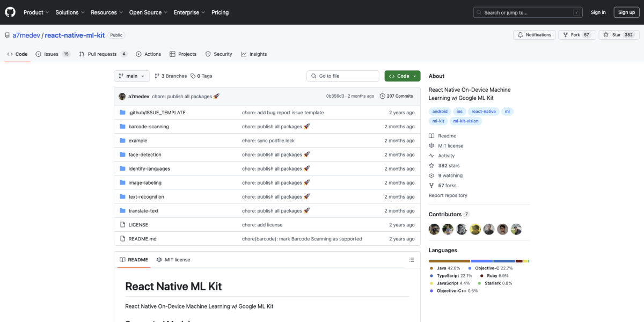644x322 pixels.
Task: Open the Pricing menu item
Action: [x=220, y=12]
